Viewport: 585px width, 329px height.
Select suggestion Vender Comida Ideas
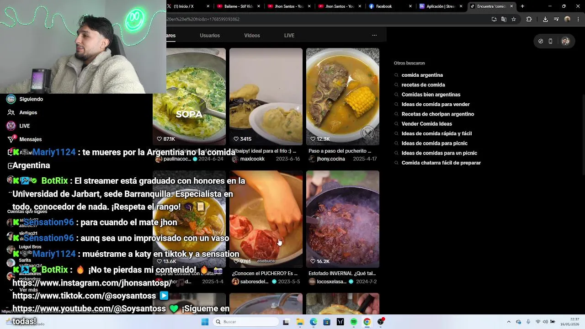pyautogui.click(x=427, y=124)
